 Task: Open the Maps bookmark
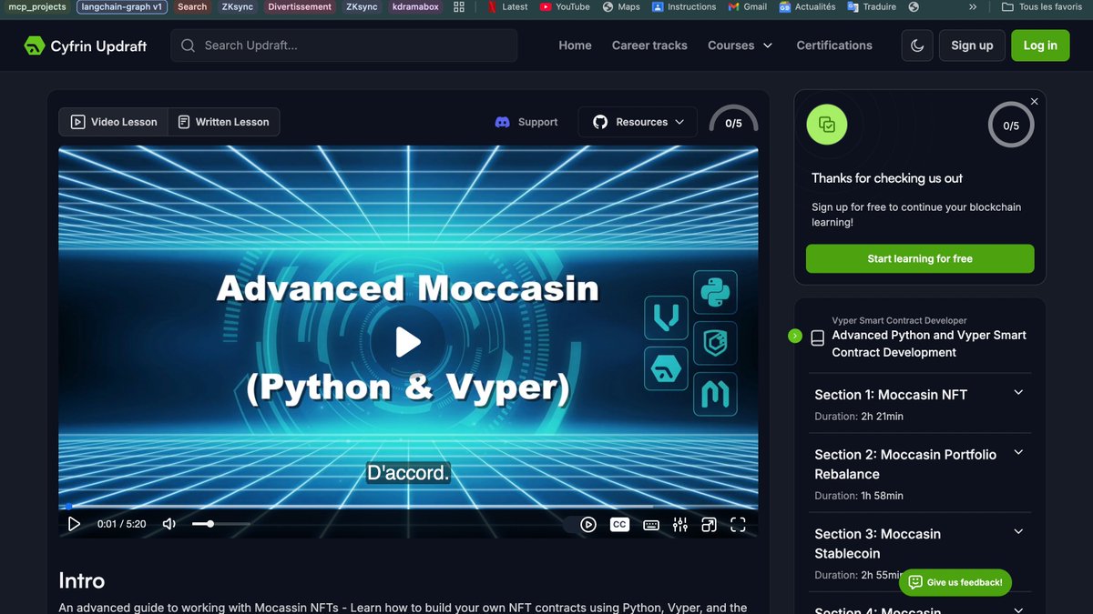point(621,6)
